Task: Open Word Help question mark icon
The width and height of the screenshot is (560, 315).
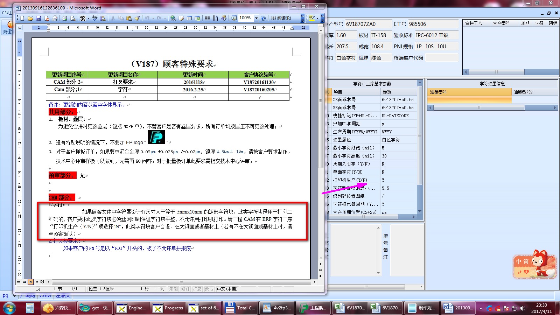Action: click(263, 18)
